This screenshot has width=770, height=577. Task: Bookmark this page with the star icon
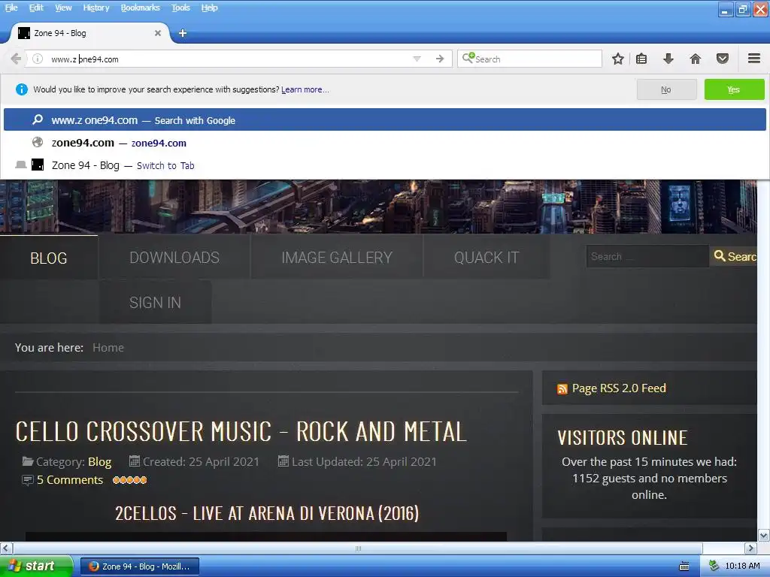coord(618,59)
